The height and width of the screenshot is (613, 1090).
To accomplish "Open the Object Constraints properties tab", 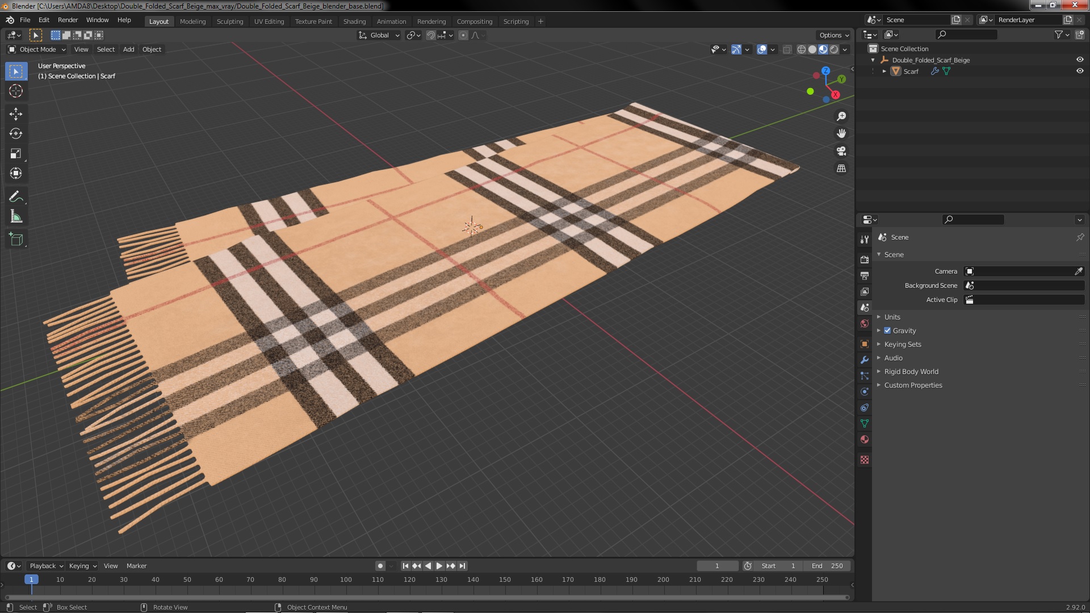I will pyautogui.click(x=864, y=408).
